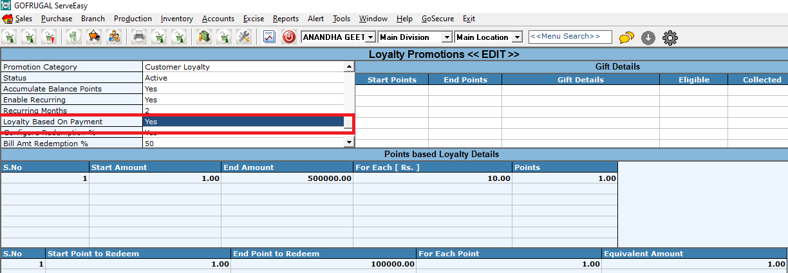The width and height of the screenshot is (788, 273).
Task: Click the delivery cart with wheels toolbar icon
Action: point(94,37)
